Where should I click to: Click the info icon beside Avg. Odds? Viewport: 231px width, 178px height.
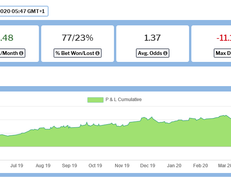165,53
